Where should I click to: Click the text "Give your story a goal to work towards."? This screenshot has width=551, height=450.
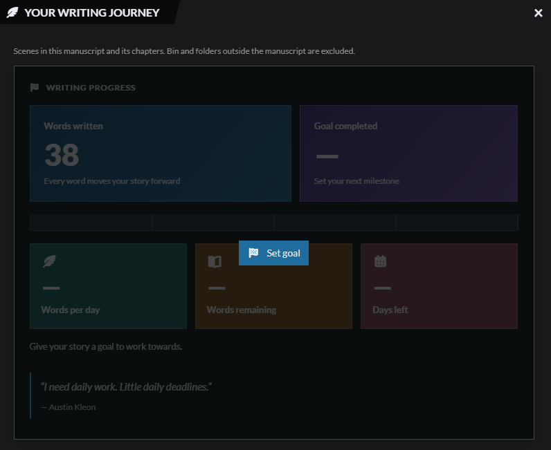point(106,346)
